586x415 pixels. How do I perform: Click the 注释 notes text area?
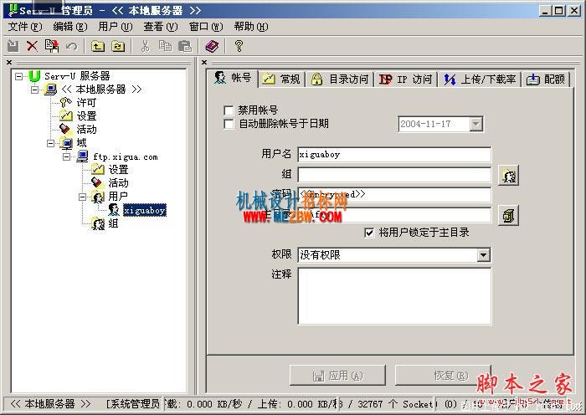394,296
